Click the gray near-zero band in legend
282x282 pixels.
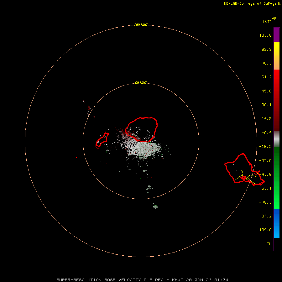[277, 139]
